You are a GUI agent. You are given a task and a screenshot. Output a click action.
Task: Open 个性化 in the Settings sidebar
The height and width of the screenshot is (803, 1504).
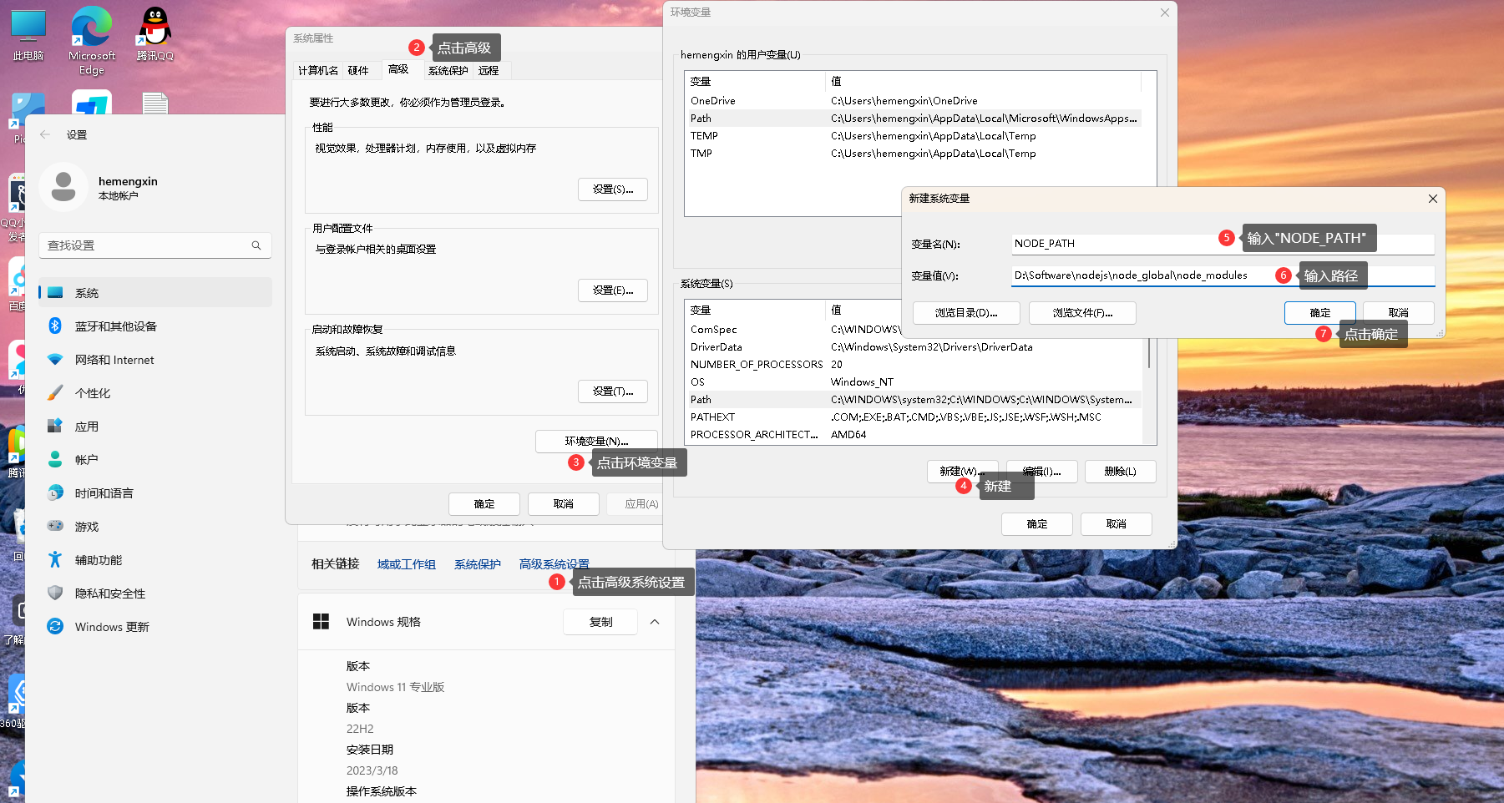point(155,392)
